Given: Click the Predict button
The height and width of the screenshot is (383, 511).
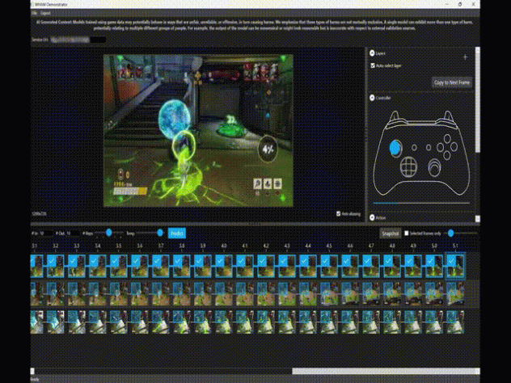Looking at the screenshot, I should pyautogui.click(x=176, y=234).
